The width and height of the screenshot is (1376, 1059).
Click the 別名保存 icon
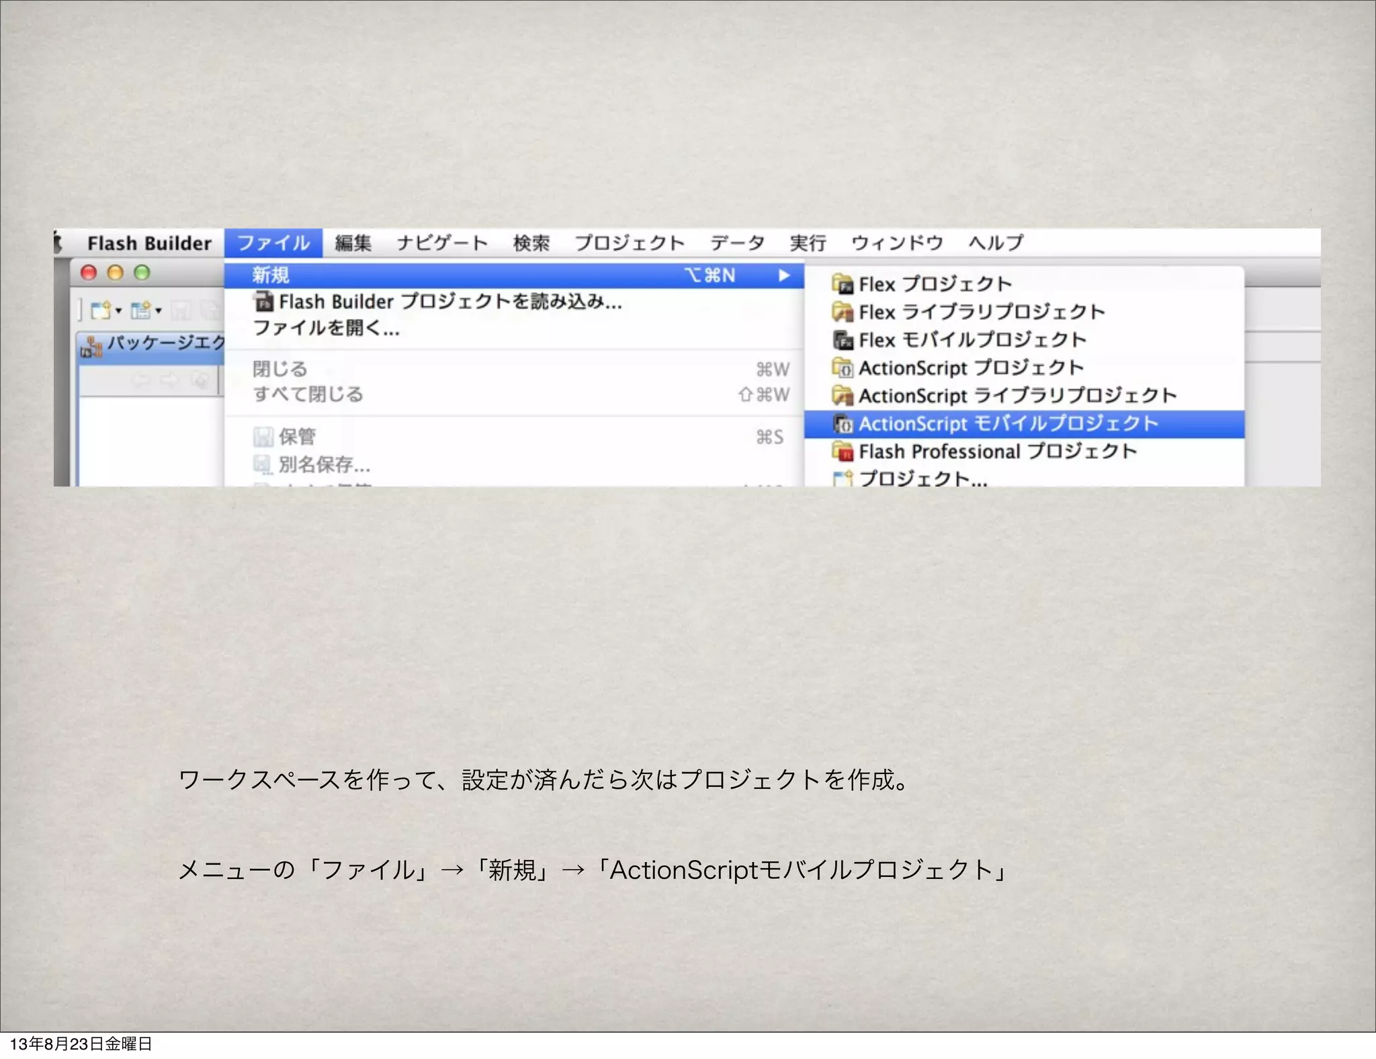point(263,464)
